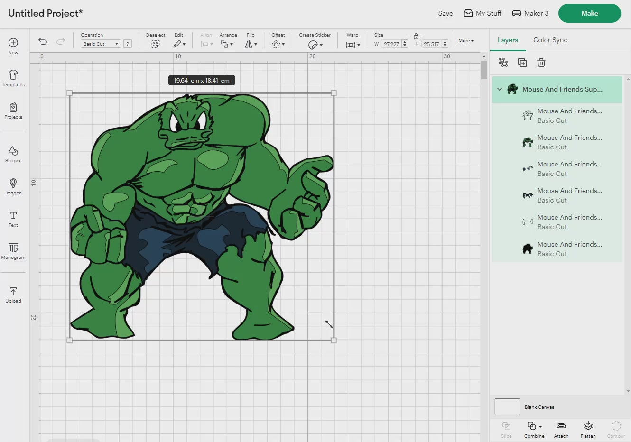This screenshot has height=442, width=631.
Task: Select the Mouse And Friends Sup... group layer
Action: tap(557, 89)
